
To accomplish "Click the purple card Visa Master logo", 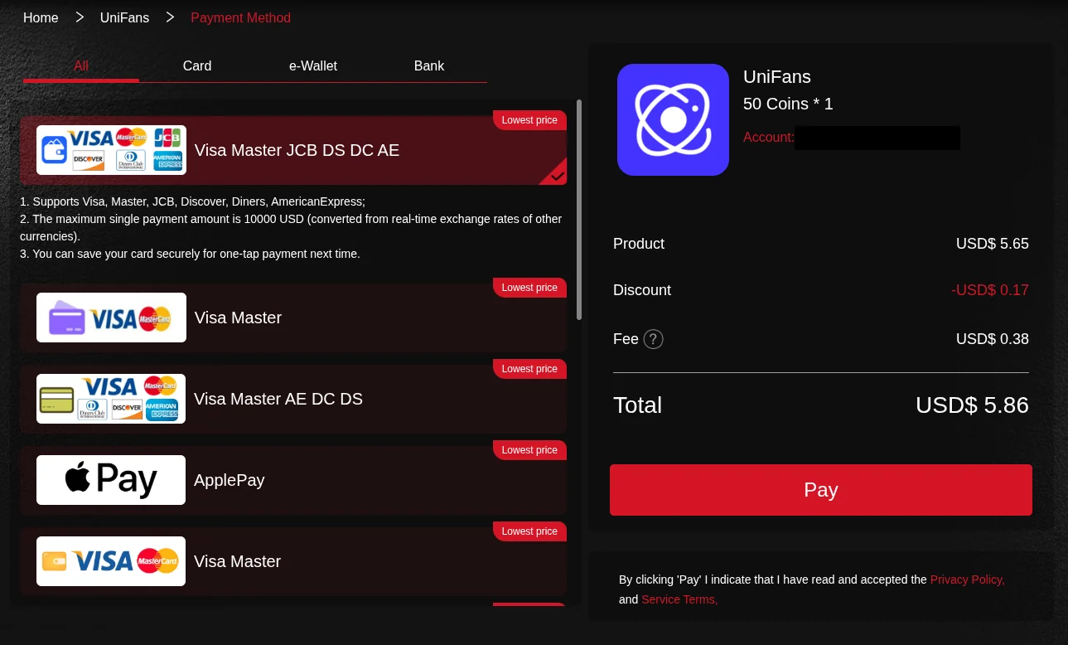I will [111, 318].
